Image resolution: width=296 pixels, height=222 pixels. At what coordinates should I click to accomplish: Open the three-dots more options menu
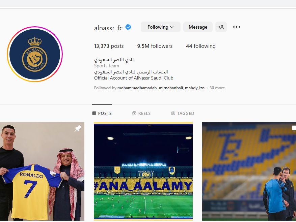click(x=236, y=27)
